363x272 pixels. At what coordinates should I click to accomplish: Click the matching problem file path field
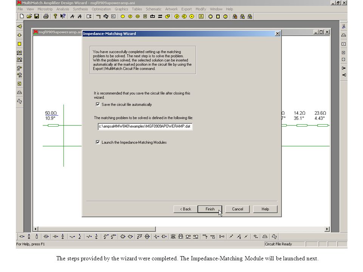click(145, 126)
